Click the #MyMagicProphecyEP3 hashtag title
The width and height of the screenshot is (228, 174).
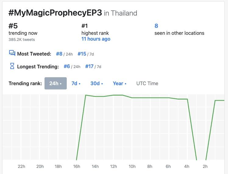55,13
